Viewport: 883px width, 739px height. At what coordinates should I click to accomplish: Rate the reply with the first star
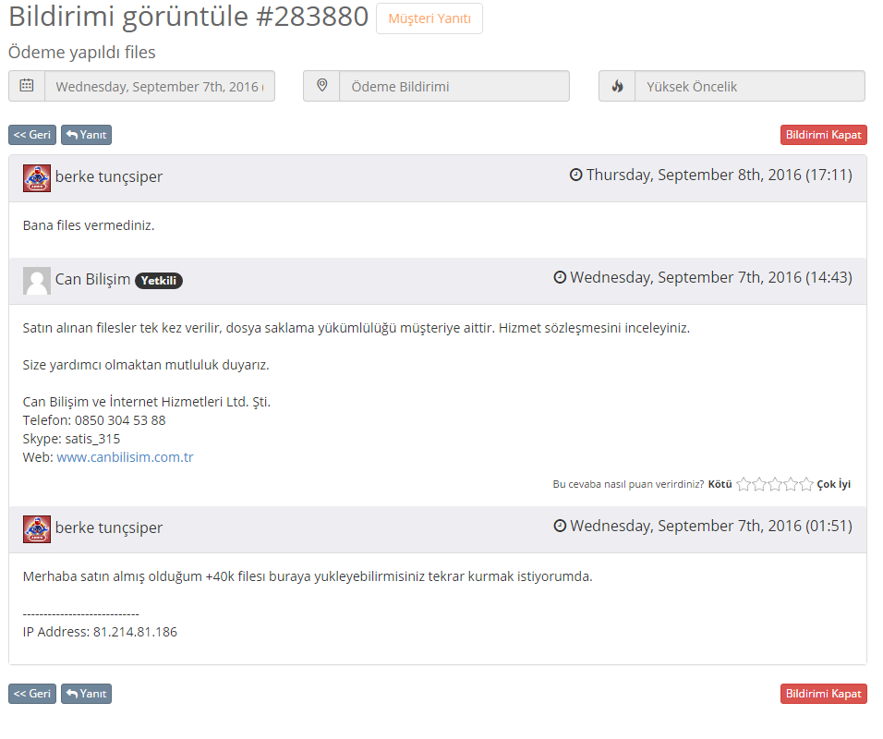744,484
